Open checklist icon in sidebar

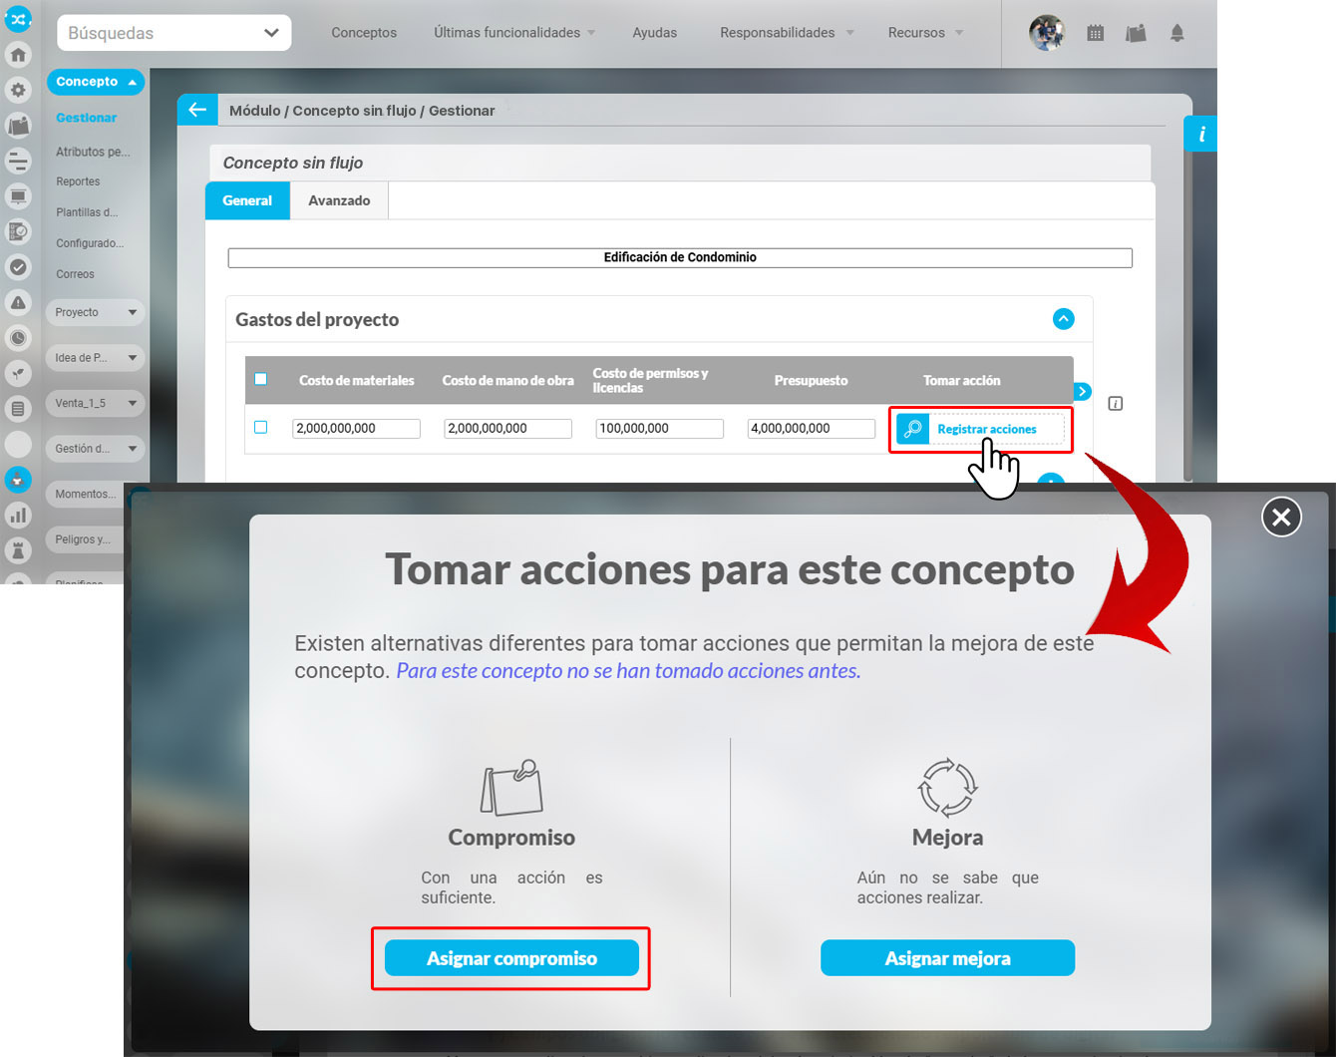pyautogui.click(x=18, y=231)
